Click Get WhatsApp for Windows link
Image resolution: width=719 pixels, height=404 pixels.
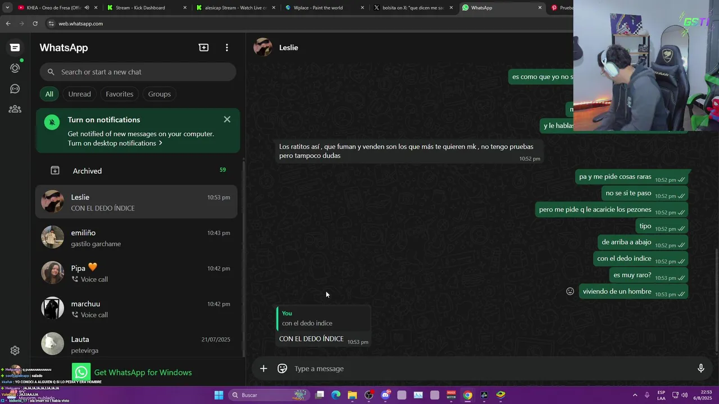pos(143,373)
